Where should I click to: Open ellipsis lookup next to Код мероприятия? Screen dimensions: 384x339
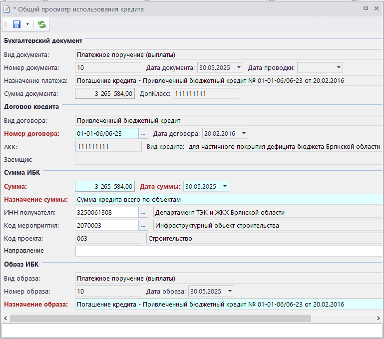(x=143, y=225)
